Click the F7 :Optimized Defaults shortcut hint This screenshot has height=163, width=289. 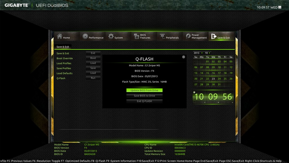click(76, 161)
